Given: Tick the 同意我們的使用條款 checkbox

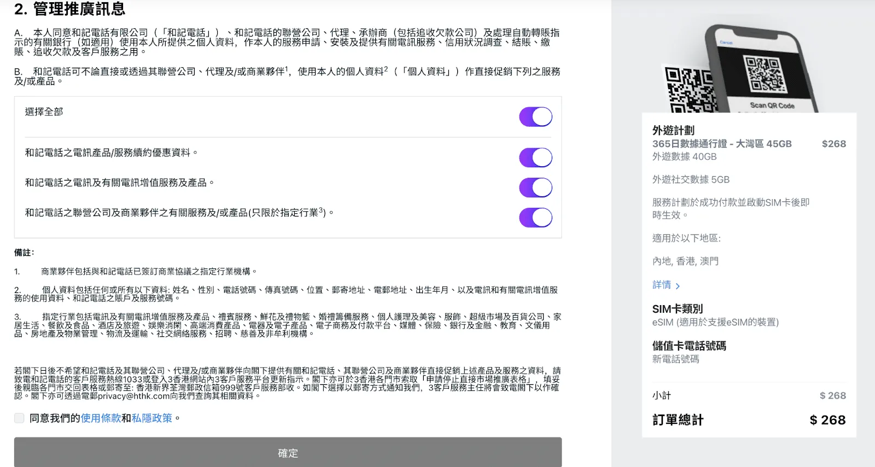Looking at the screenshot, I should [19, 418].
